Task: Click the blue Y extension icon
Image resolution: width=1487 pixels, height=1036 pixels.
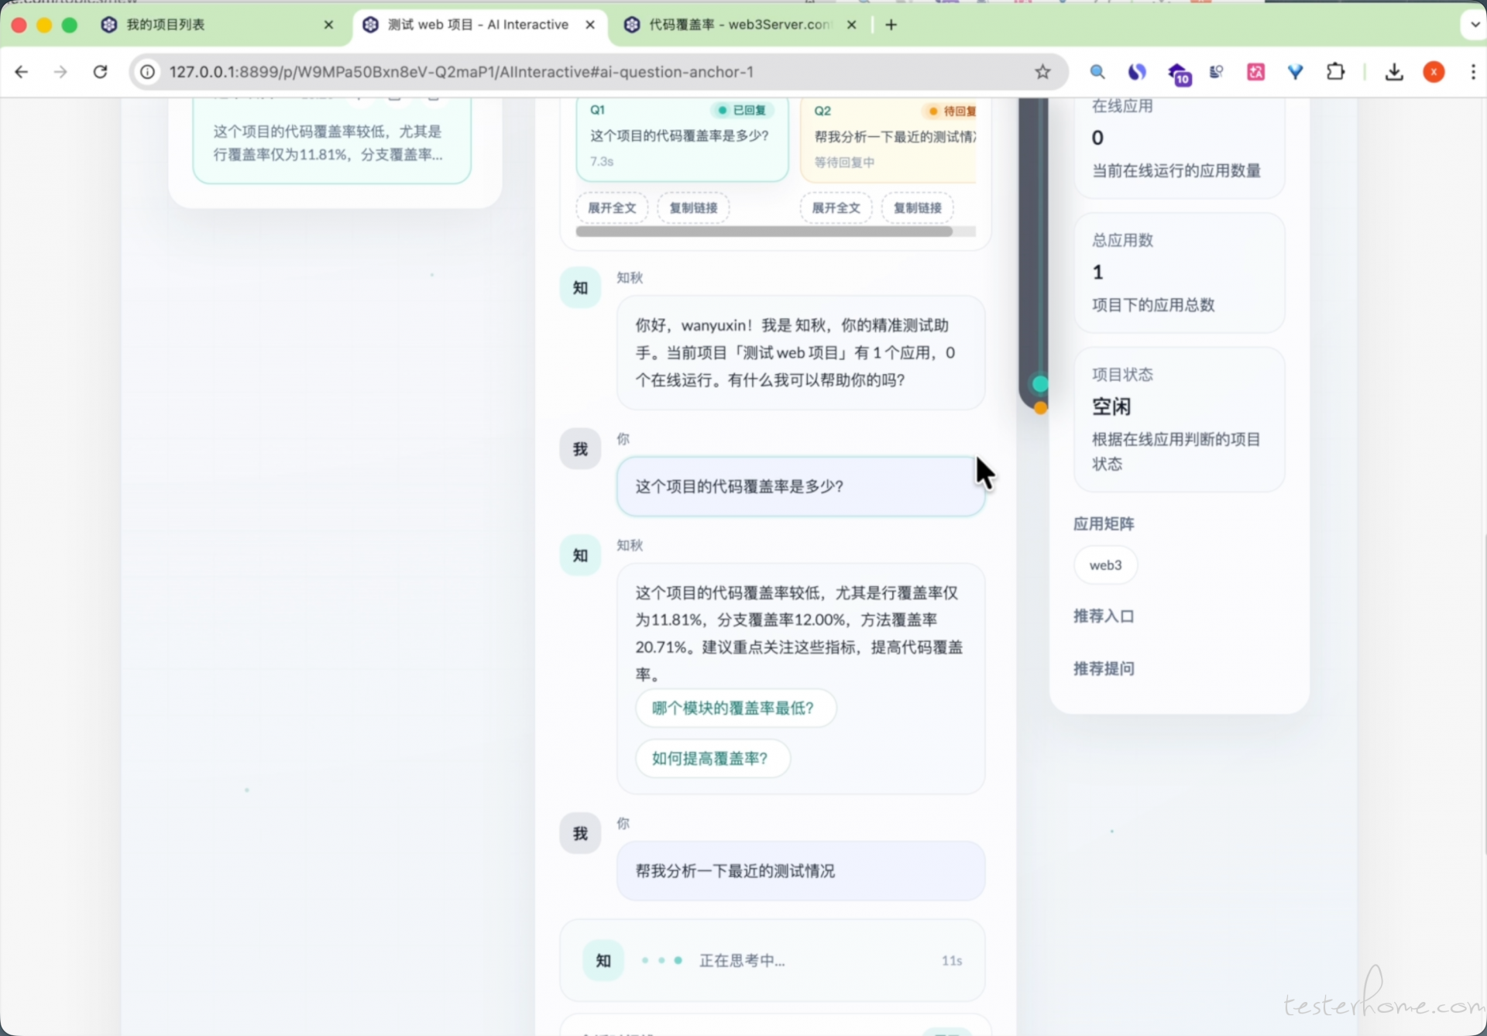Action: (1295, 72)
